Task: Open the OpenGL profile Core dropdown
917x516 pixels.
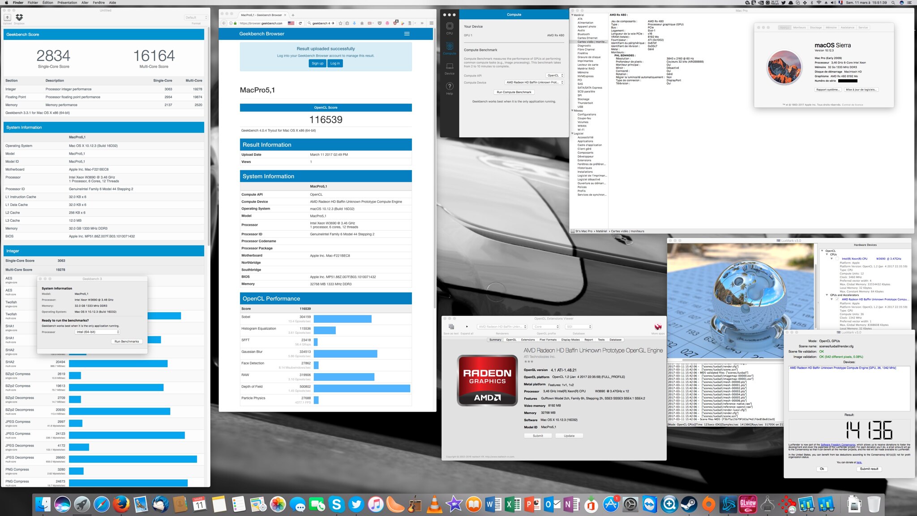Action: 546,327
